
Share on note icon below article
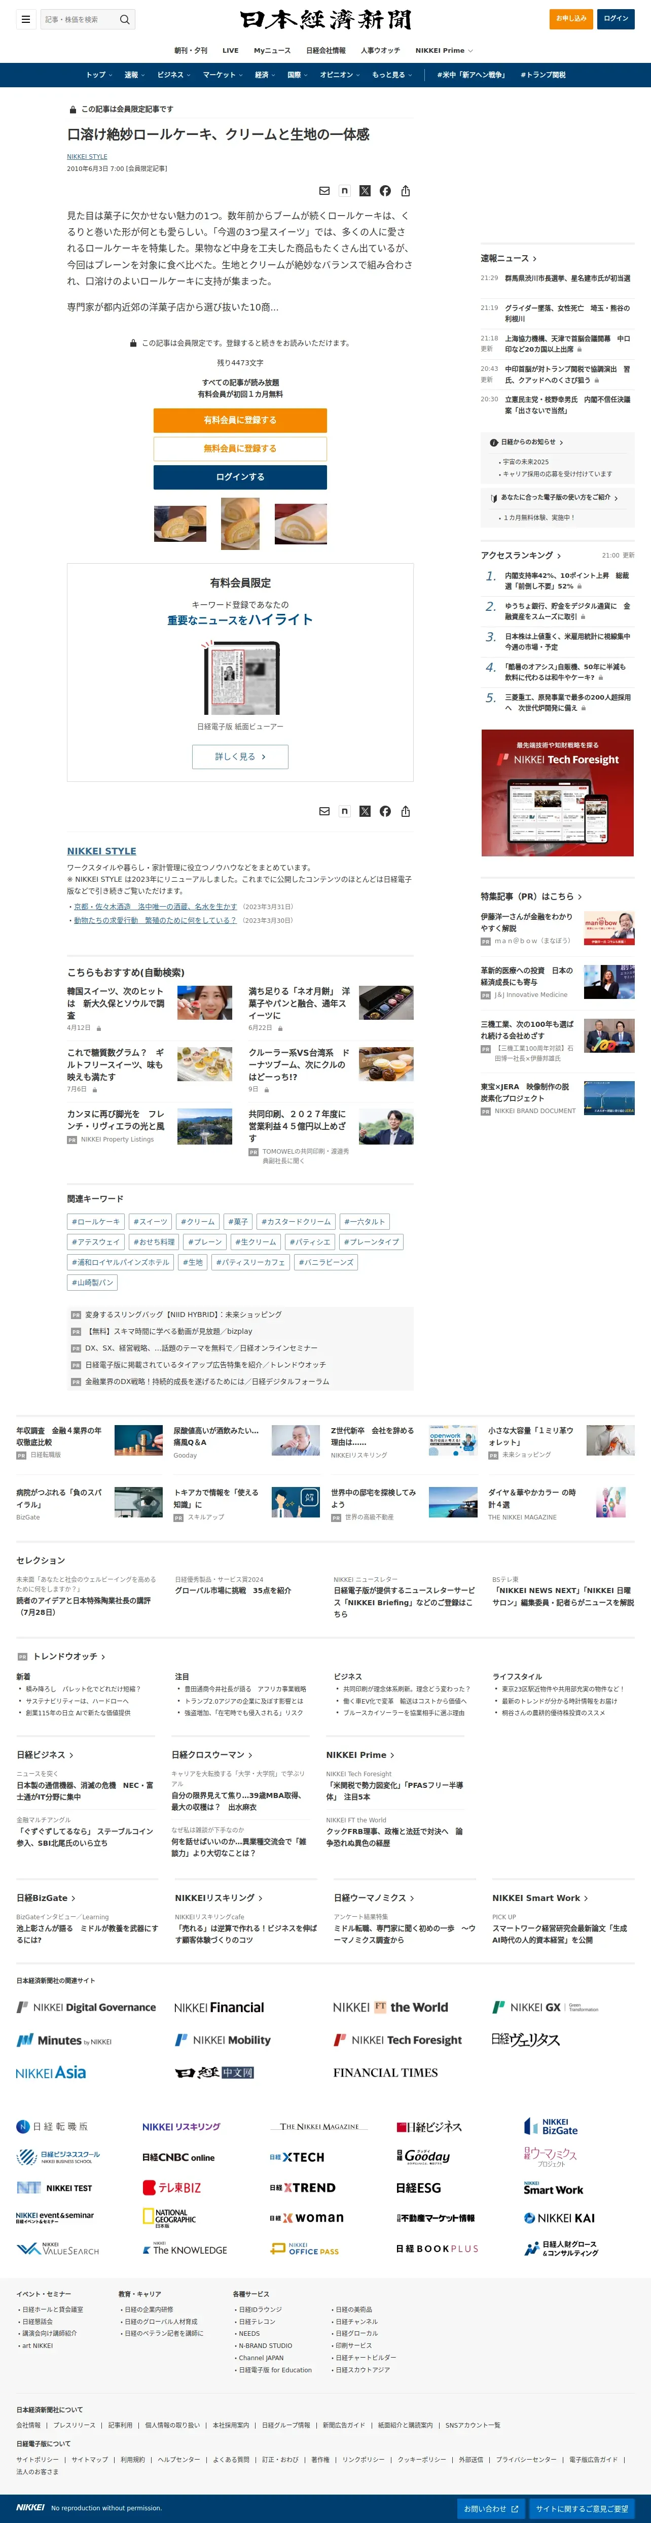pos(345,811)
